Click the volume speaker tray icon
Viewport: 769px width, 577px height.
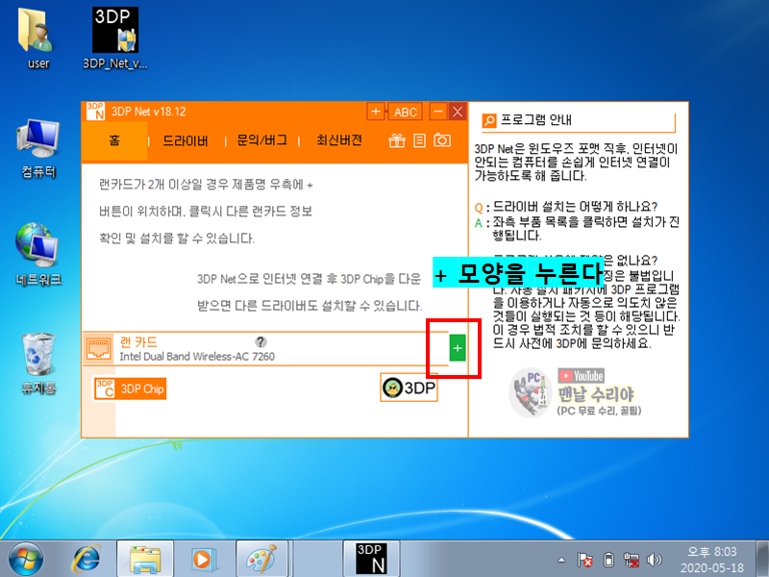pos(654,560)
